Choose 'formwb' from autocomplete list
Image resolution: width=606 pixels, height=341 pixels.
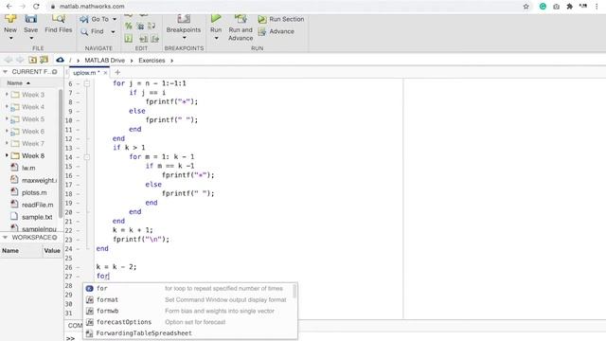tap(187, 311)
